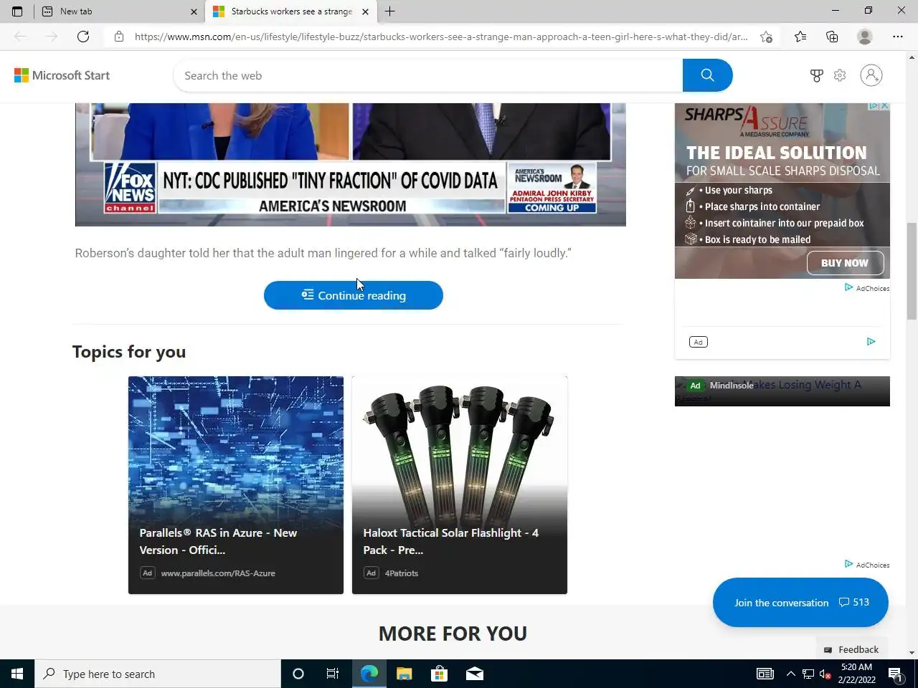Click the Continue reading button
Image resolution: width=918 pixels, height=688 pixels.
354,295
